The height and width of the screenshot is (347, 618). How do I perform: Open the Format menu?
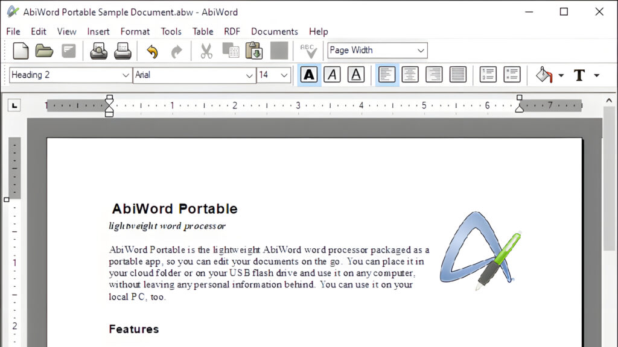coord(135,31)
